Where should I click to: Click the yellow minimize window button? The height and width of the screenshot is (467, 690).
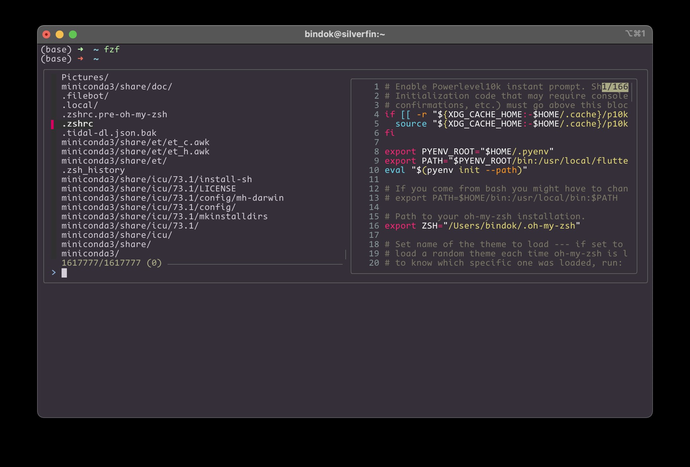click(60, 34)
